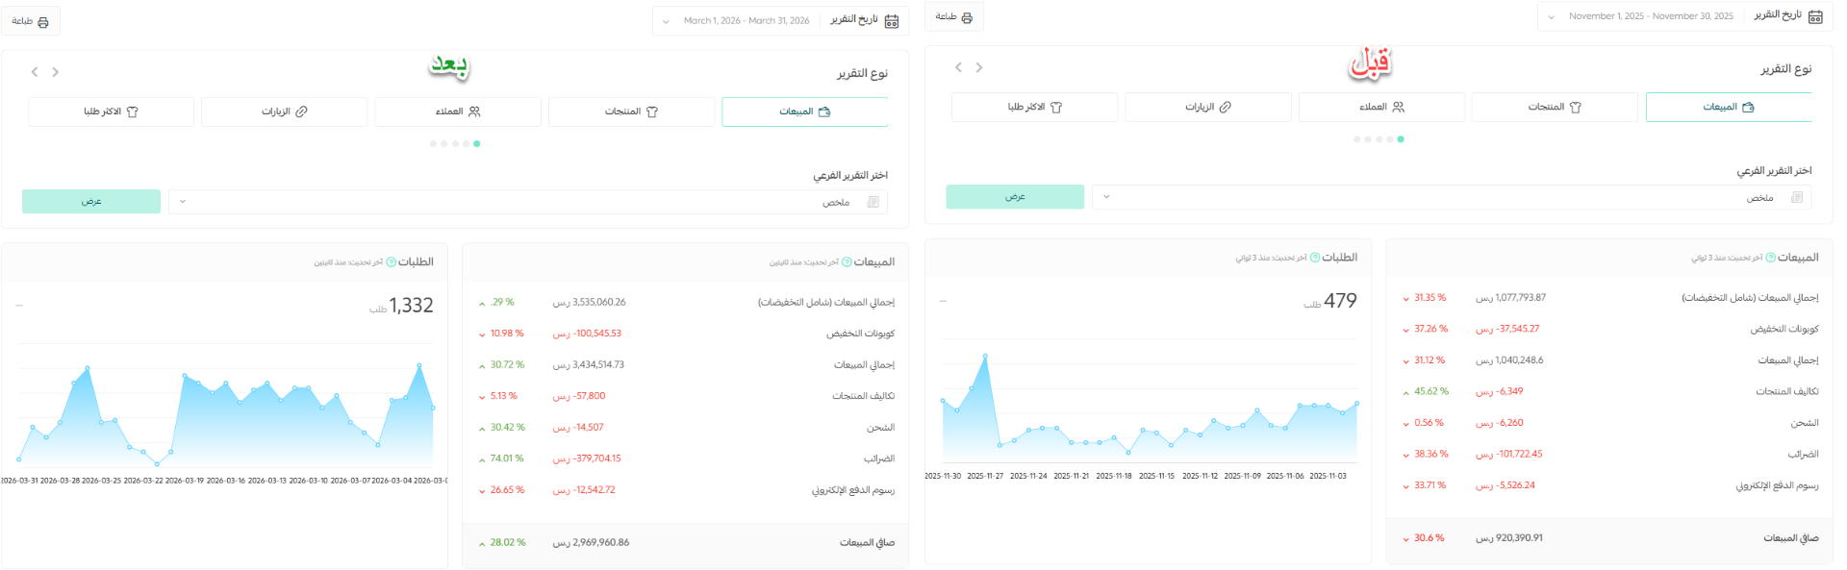Click the taxes value -101,722.45
The height and width of the screenshot is (570, 1847).
(1519, 454)
